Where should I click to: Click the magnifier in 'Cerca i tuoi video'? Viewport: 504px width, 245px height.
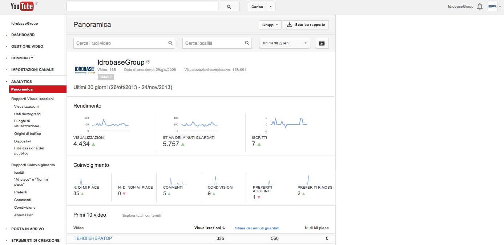coord(170,43)
